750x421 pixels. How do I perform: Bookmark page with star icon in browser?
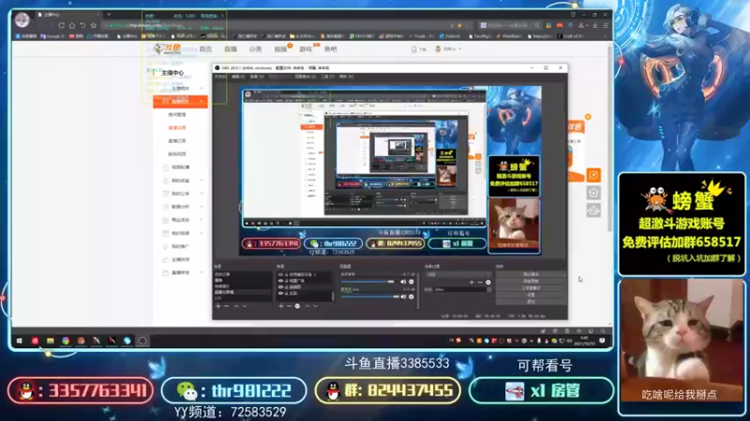pyautogui.click(x=94, y=25)
